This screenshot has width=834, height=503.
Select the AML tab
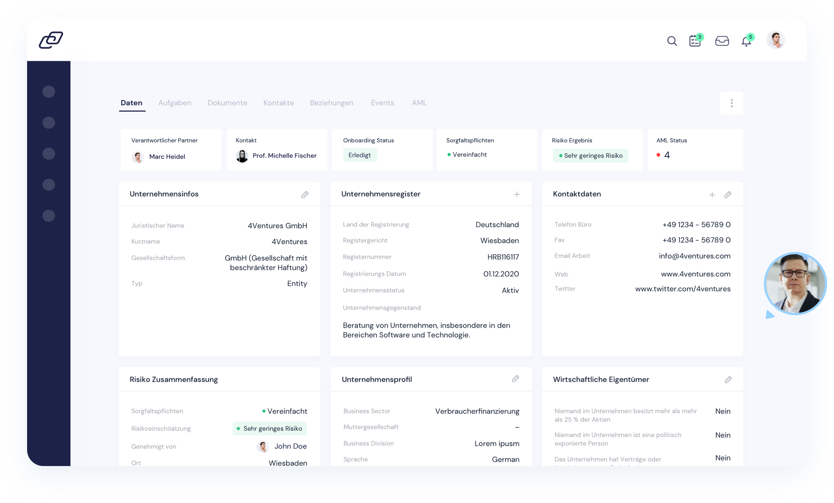419,103
